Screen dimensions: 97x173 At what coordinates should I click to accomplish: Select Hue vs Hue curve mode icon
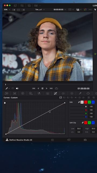point(64,98)
